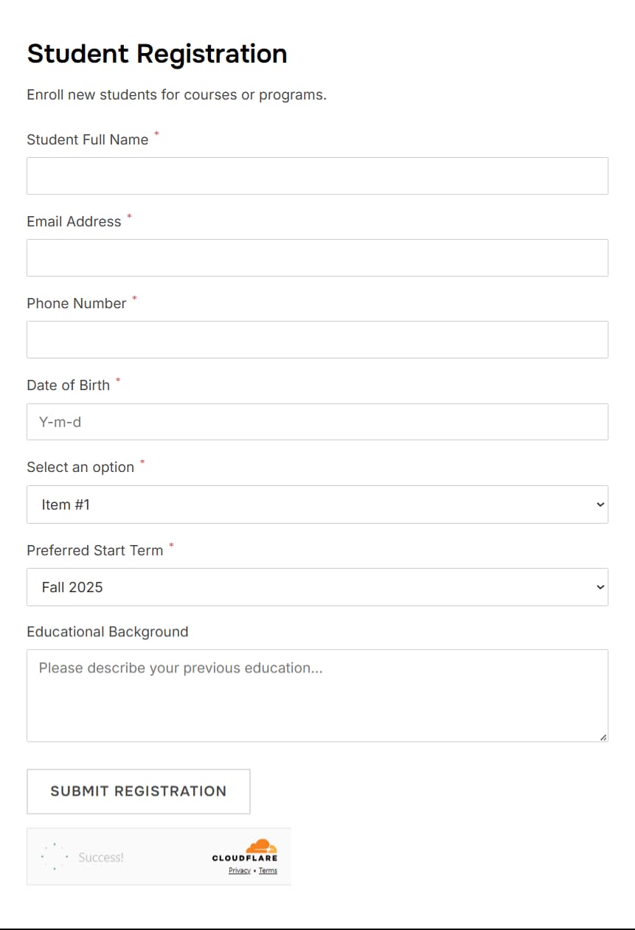The width and height of the screenshot is (635, 930).
Task: Click the Phone Number input field
Action: 317,339
